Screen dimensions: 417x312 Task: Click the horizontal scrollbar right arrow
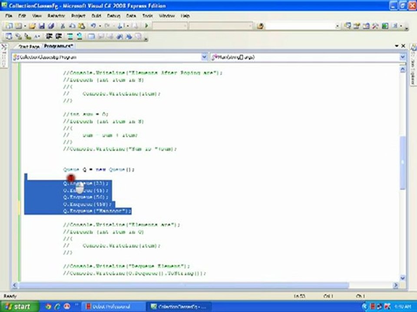tap(396, 285)
